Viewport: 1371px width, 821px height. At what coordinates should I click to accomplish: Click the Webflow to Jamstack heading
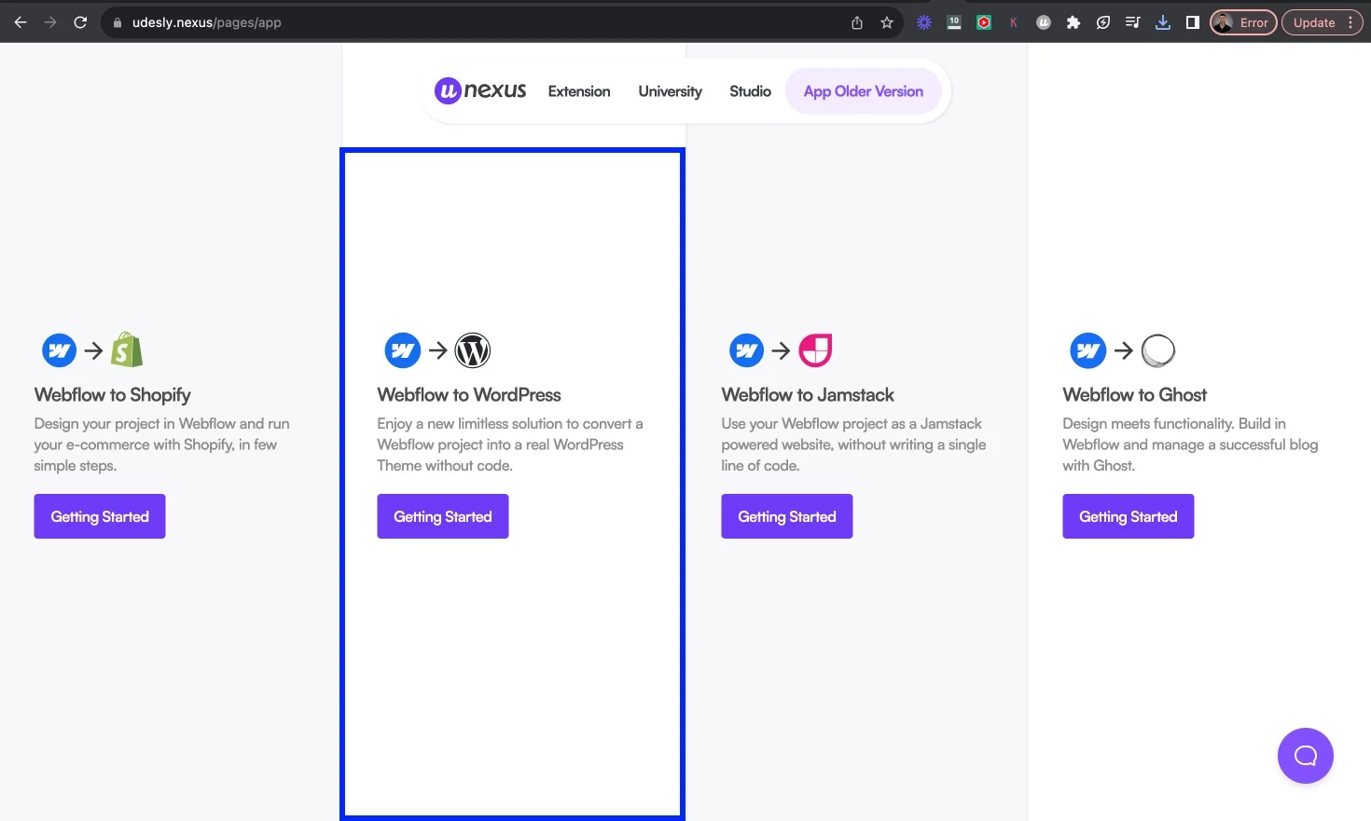[x=808, y=395]
